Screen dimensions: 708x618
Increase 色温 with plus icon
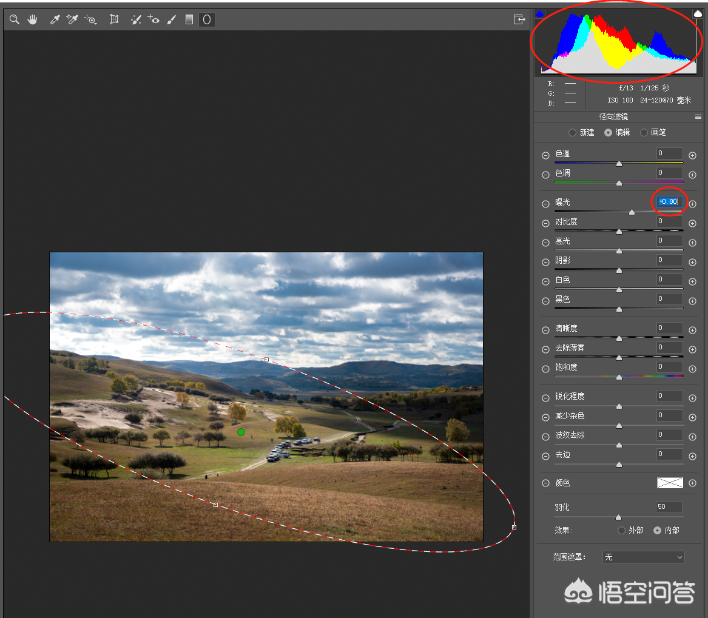(x=693, y=155)
